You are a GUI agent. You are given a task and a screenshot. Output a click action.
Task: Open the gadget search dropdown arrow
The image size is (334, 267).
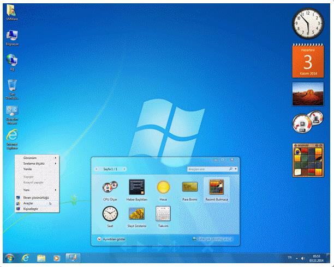[x=235, y=169]
